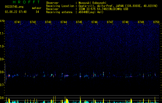Click the 0743 time marker

pyautogui.click(x=48, y=22)
